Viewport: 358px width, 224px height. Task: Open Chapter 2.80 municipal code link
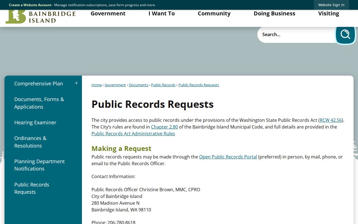(x=164, y=127)
